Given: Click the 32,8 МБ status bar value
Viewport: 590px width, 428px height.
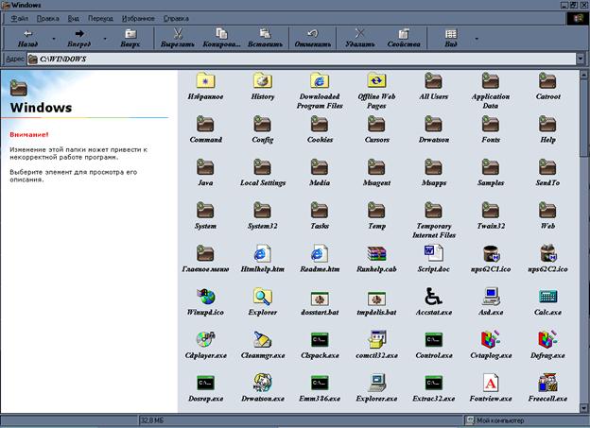Looking at the screenshot, I should point(152,420).
